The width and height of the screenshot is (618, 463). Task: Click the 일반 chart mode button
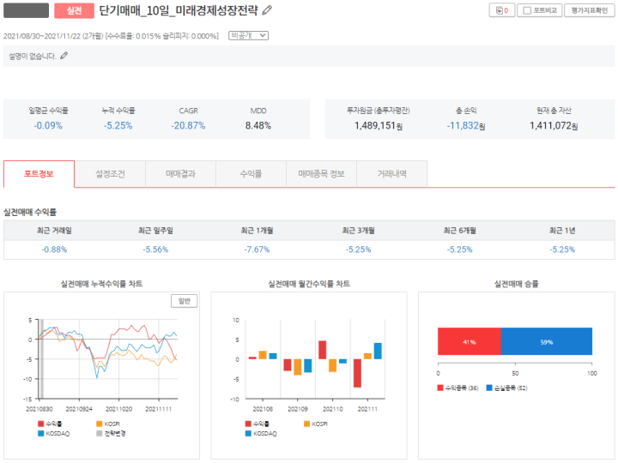click(184, 301)
